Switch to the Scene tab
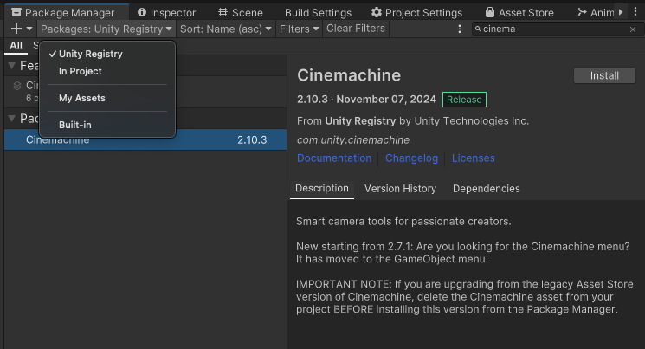 coord(241,13)
